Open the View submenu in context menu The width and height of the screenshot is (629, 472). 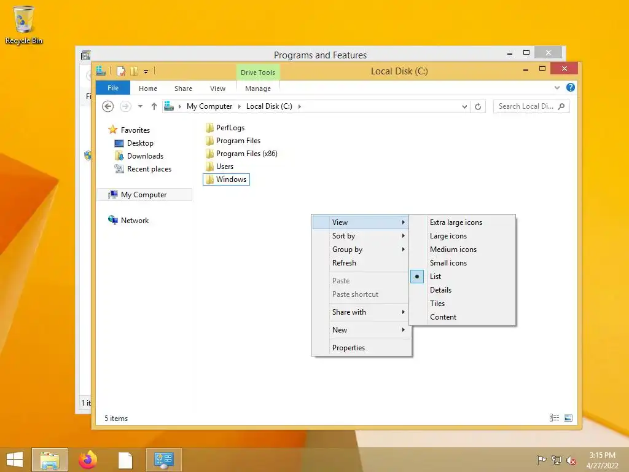pyautogui.click(x=360, y=222)
